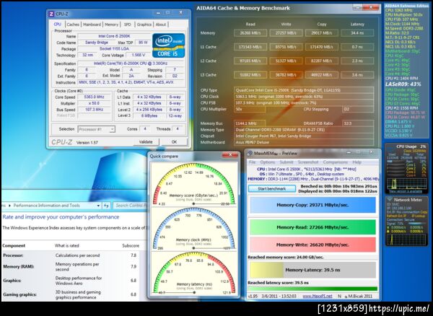Click the Memory-Write 26620 MByte/sec bar
Image resolution: width=433 pixels, height=316 pixels.
pos(312,245)
